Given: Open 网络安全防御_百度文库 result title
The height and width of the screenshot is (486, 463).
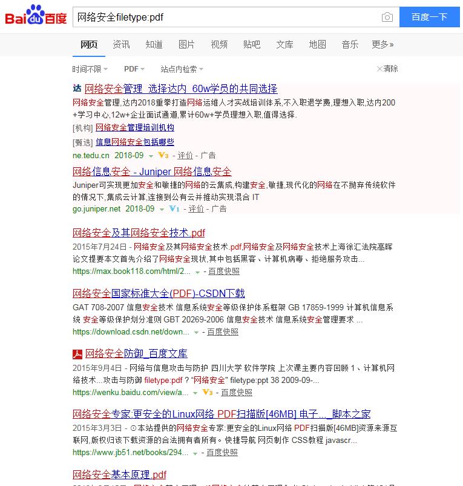Looking at the screenshot, I should click(136, 354).
